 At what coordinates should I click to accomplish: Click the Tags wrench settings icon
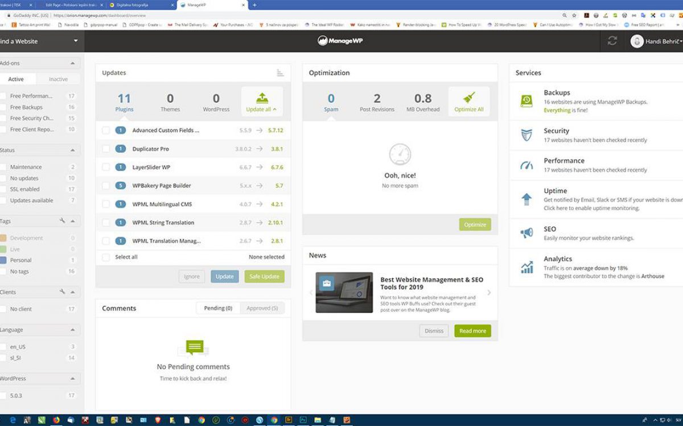pyautogui.click(x=63, y=221)
